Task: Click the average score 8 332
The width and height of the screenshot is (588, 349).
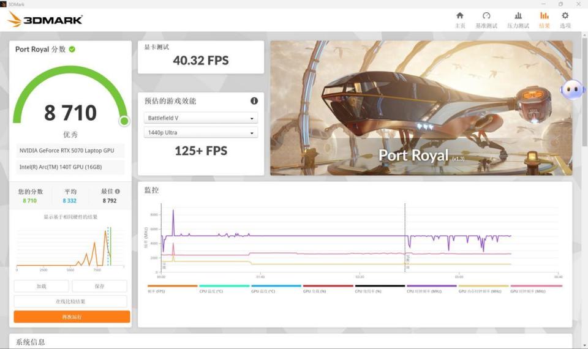Action: [69, 201]
